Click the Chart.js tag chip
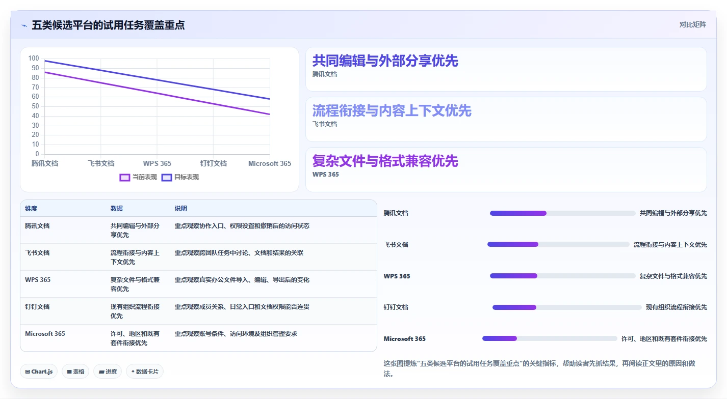 point(39,372)
